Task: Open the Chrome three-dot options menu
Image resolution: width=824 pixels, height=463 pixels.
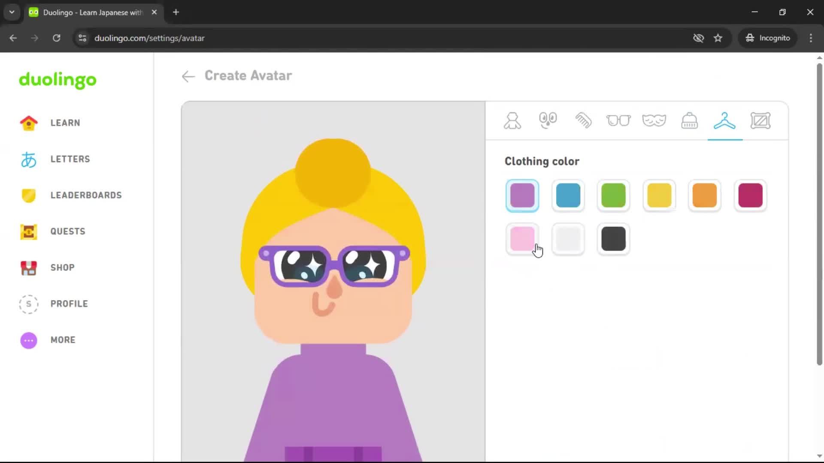Action: click(x=811, y=38)
